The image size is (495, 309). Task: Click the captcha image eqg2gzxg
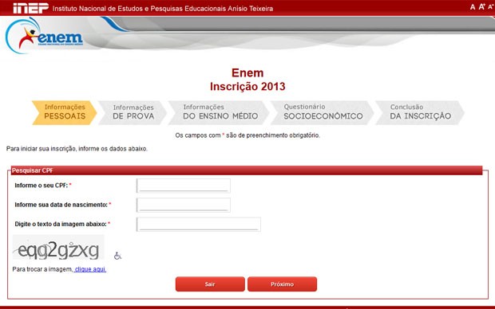click(x=58, y=247)
